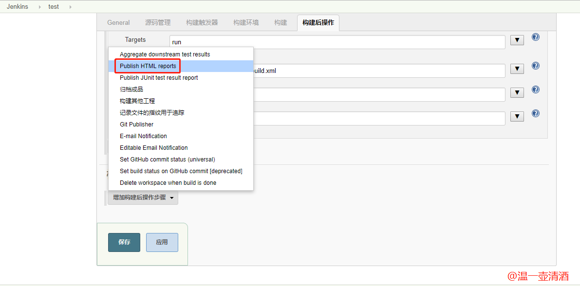580x286 pixels.
Task: Choose Editable Email Notification entry
Action: tap(181, 148)
